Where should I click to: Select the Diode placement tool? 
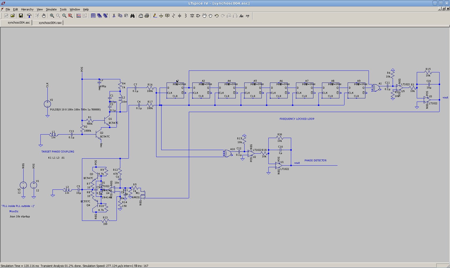coord(192,16)
